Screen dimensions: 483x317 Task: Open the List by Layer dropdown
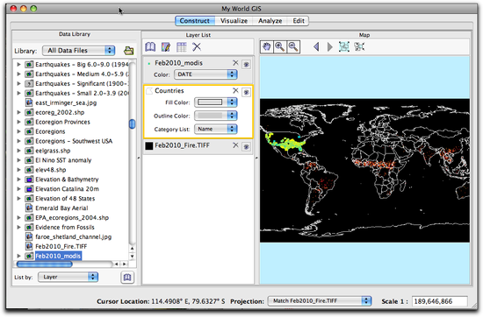point(68,277)
